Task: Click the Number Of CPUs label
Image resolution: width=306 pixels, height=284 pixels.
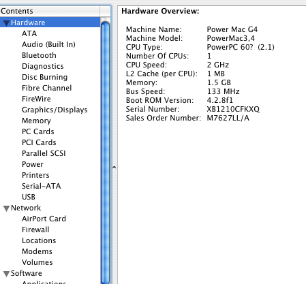Action: point(157,56)
